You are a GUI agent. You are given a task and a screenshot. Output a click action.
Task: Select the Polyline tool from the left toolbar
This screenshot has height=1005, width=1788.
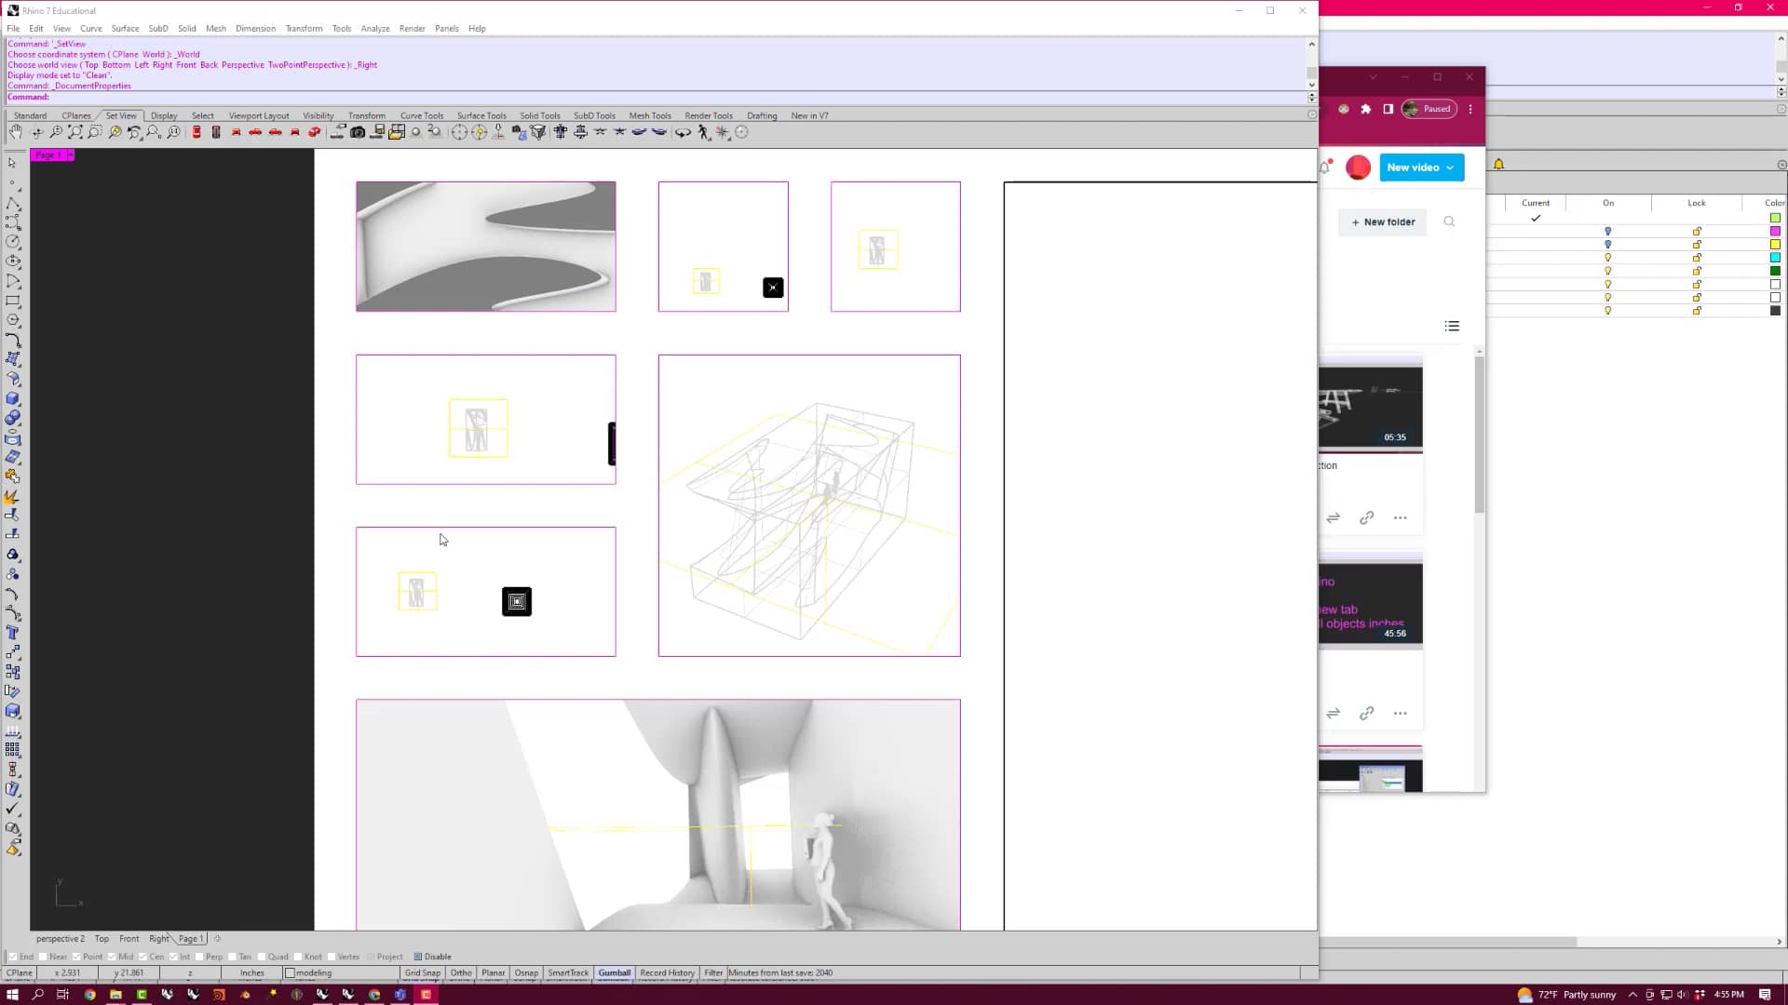point(14,203)
